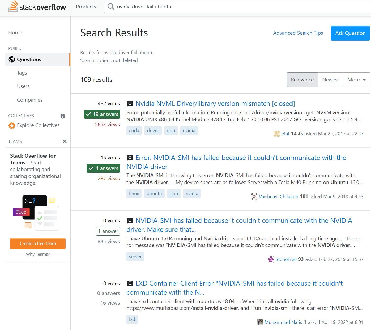Click Create a free Team button
371x330 pixels.
[x=38, y=244]
